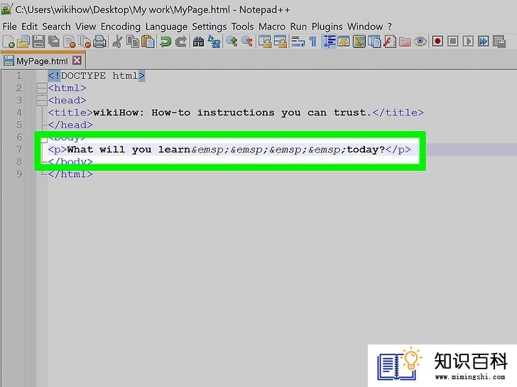Open the Macro menu
517x387 pixels.
(x=272, y=26)
